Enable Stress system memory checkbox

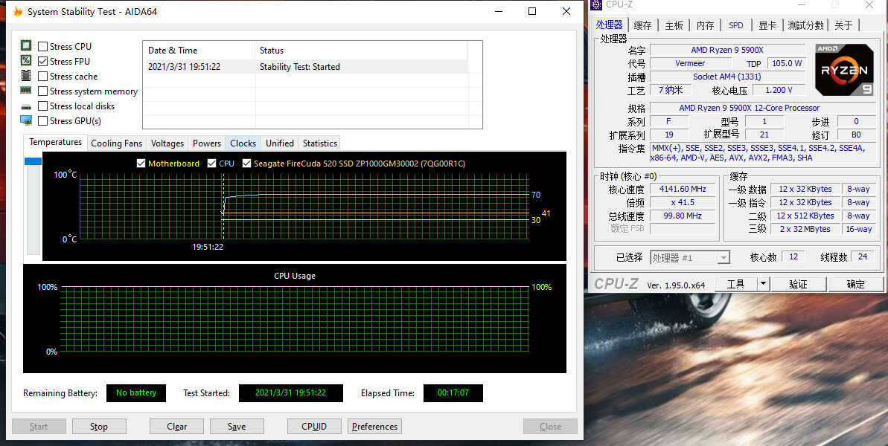[42, 91]
